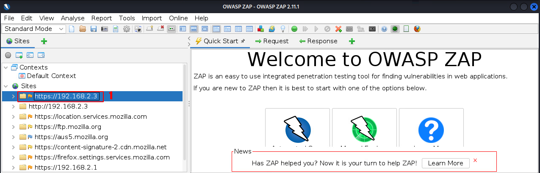This screenshot has width=540, height=173.
Task: Select the https://aus5.mozilla.org site entry
Action: [71, 137]
